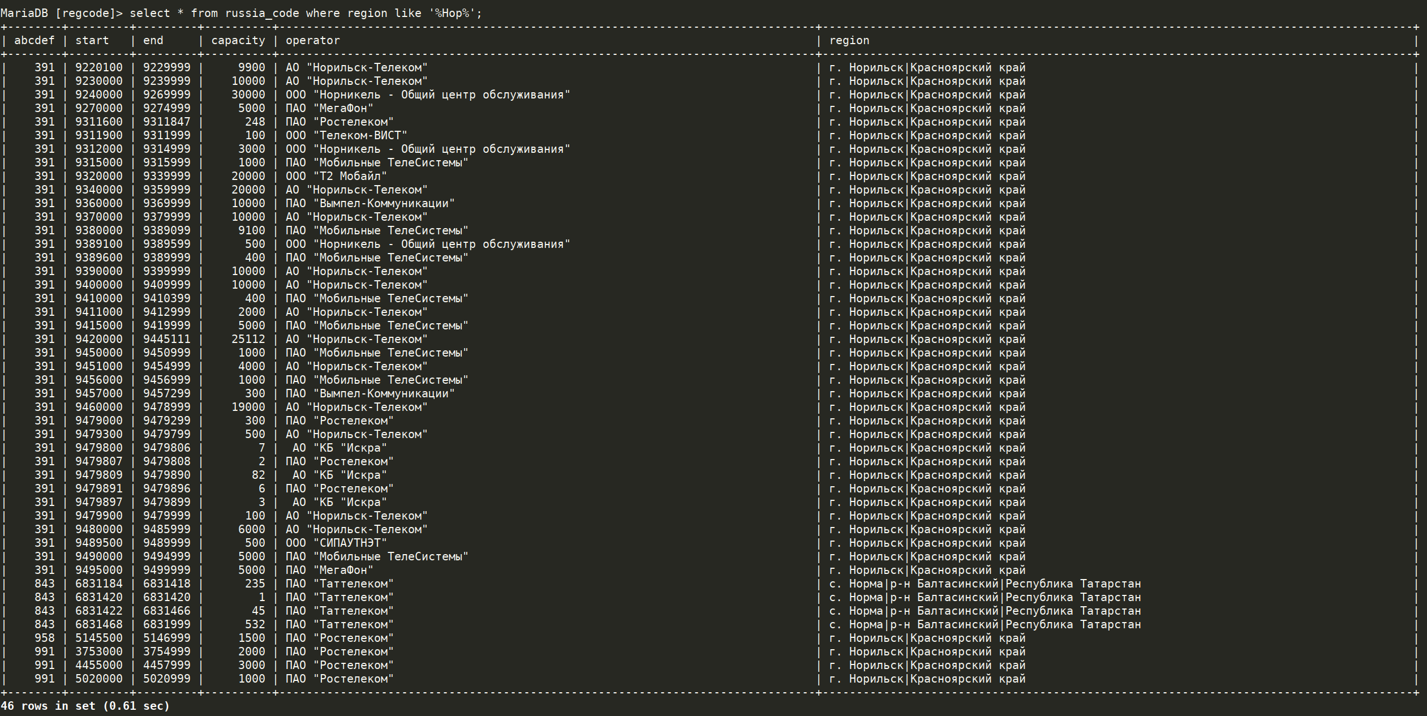Click end value 5146999

pos(167,638)
